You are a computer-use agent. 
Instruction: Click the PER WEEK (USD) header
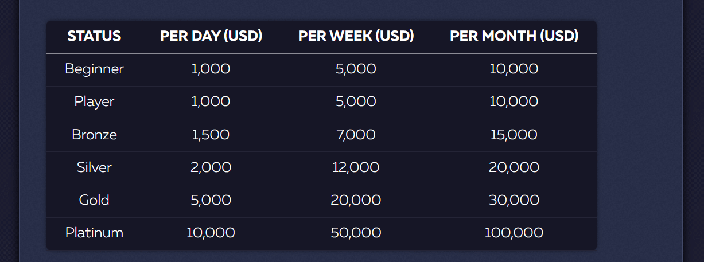356,36
